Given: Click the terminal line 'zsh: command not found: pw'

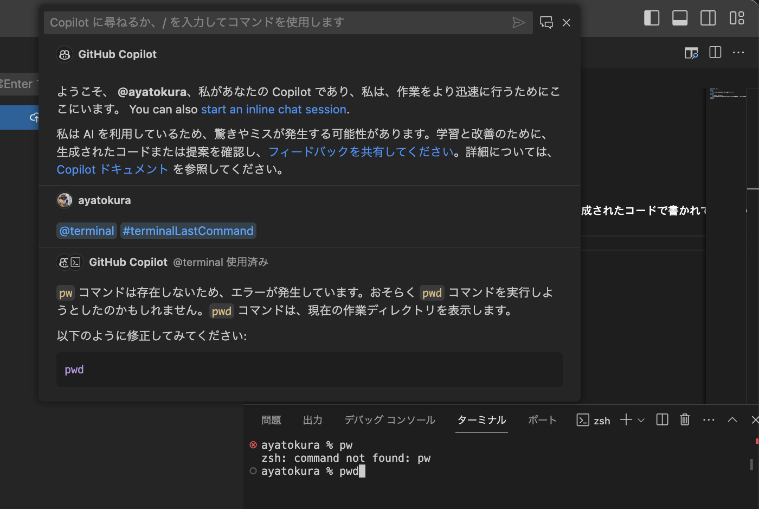Looking at the screenshot, I should 346,458.
